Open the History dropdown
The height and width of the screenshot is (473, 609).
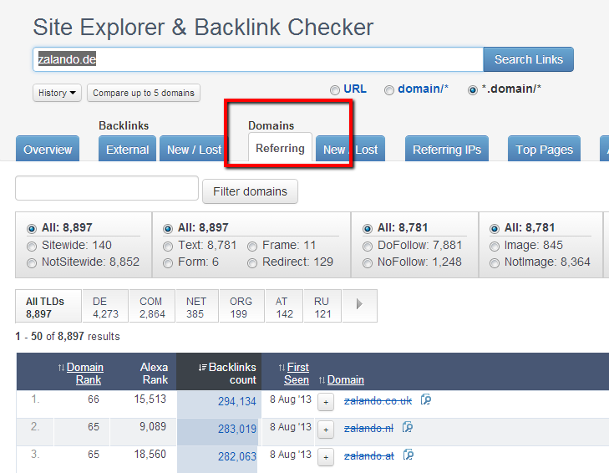coord(57,93)
